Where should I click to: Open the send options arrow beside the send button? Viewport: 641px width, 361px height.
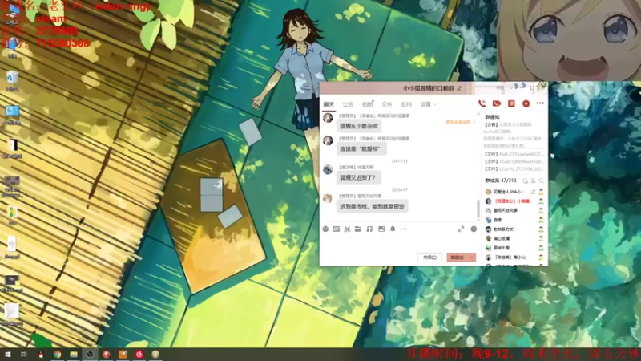pos(471,258)
